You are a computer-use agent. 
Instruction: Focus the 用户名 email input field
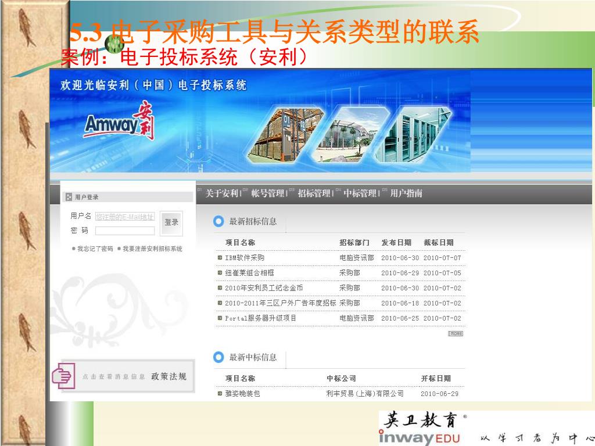tap(125, 217)
